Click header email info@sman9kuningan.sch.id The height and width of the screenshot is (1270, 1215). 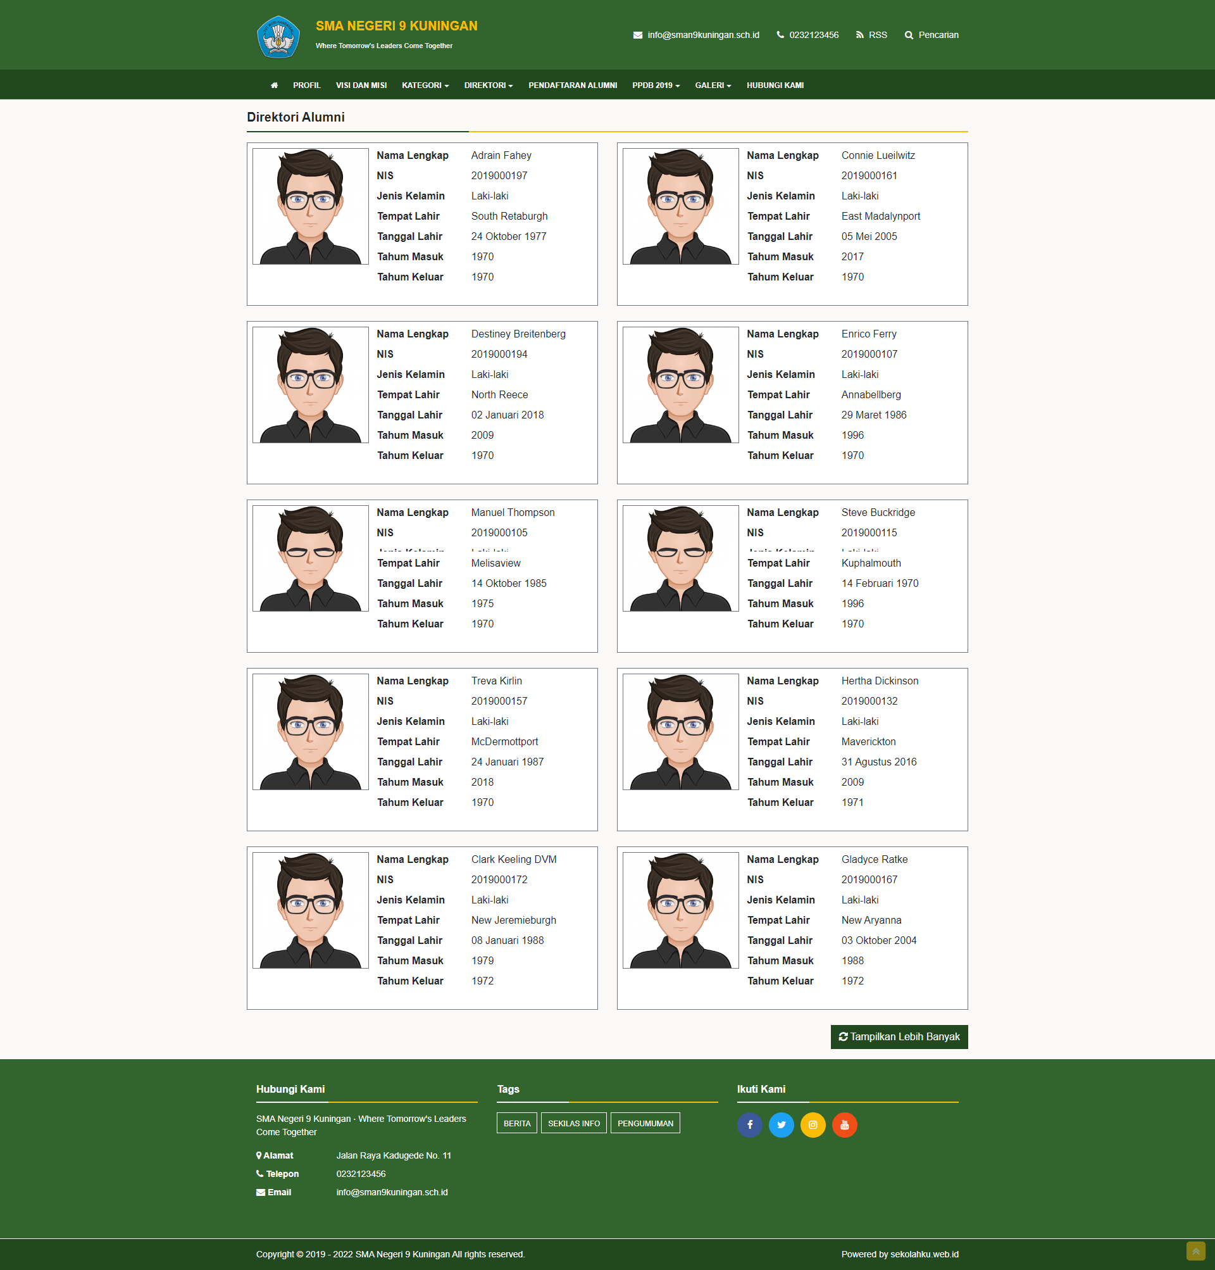pyautogui.click(x=703, y=35)
